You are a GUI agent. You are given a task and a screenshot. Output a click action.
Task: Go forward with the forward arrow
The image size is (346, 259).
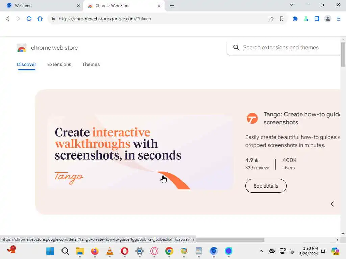coord(18,19)
